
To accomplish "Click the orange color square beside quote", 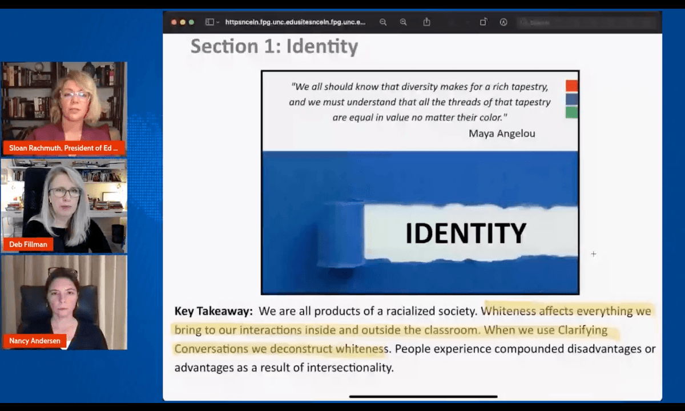I will (571, 86).
